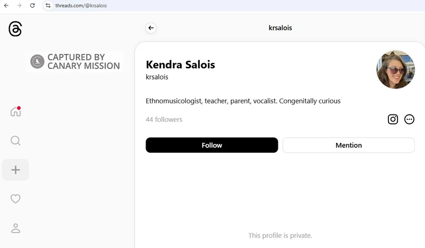
Task: Click the browser forward arrow
Action: click(19, 5)
